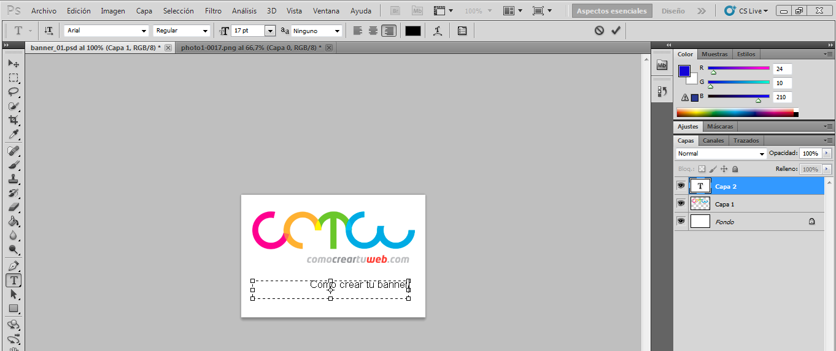
Task: Select the History Brush tool
Action: 14,193
